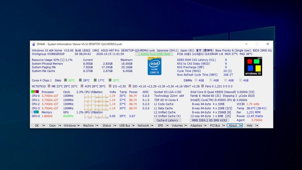Click the 'Socket H3 LGA-1150' text
This screenshot has width=302, height=170.
tap(168, 92)
